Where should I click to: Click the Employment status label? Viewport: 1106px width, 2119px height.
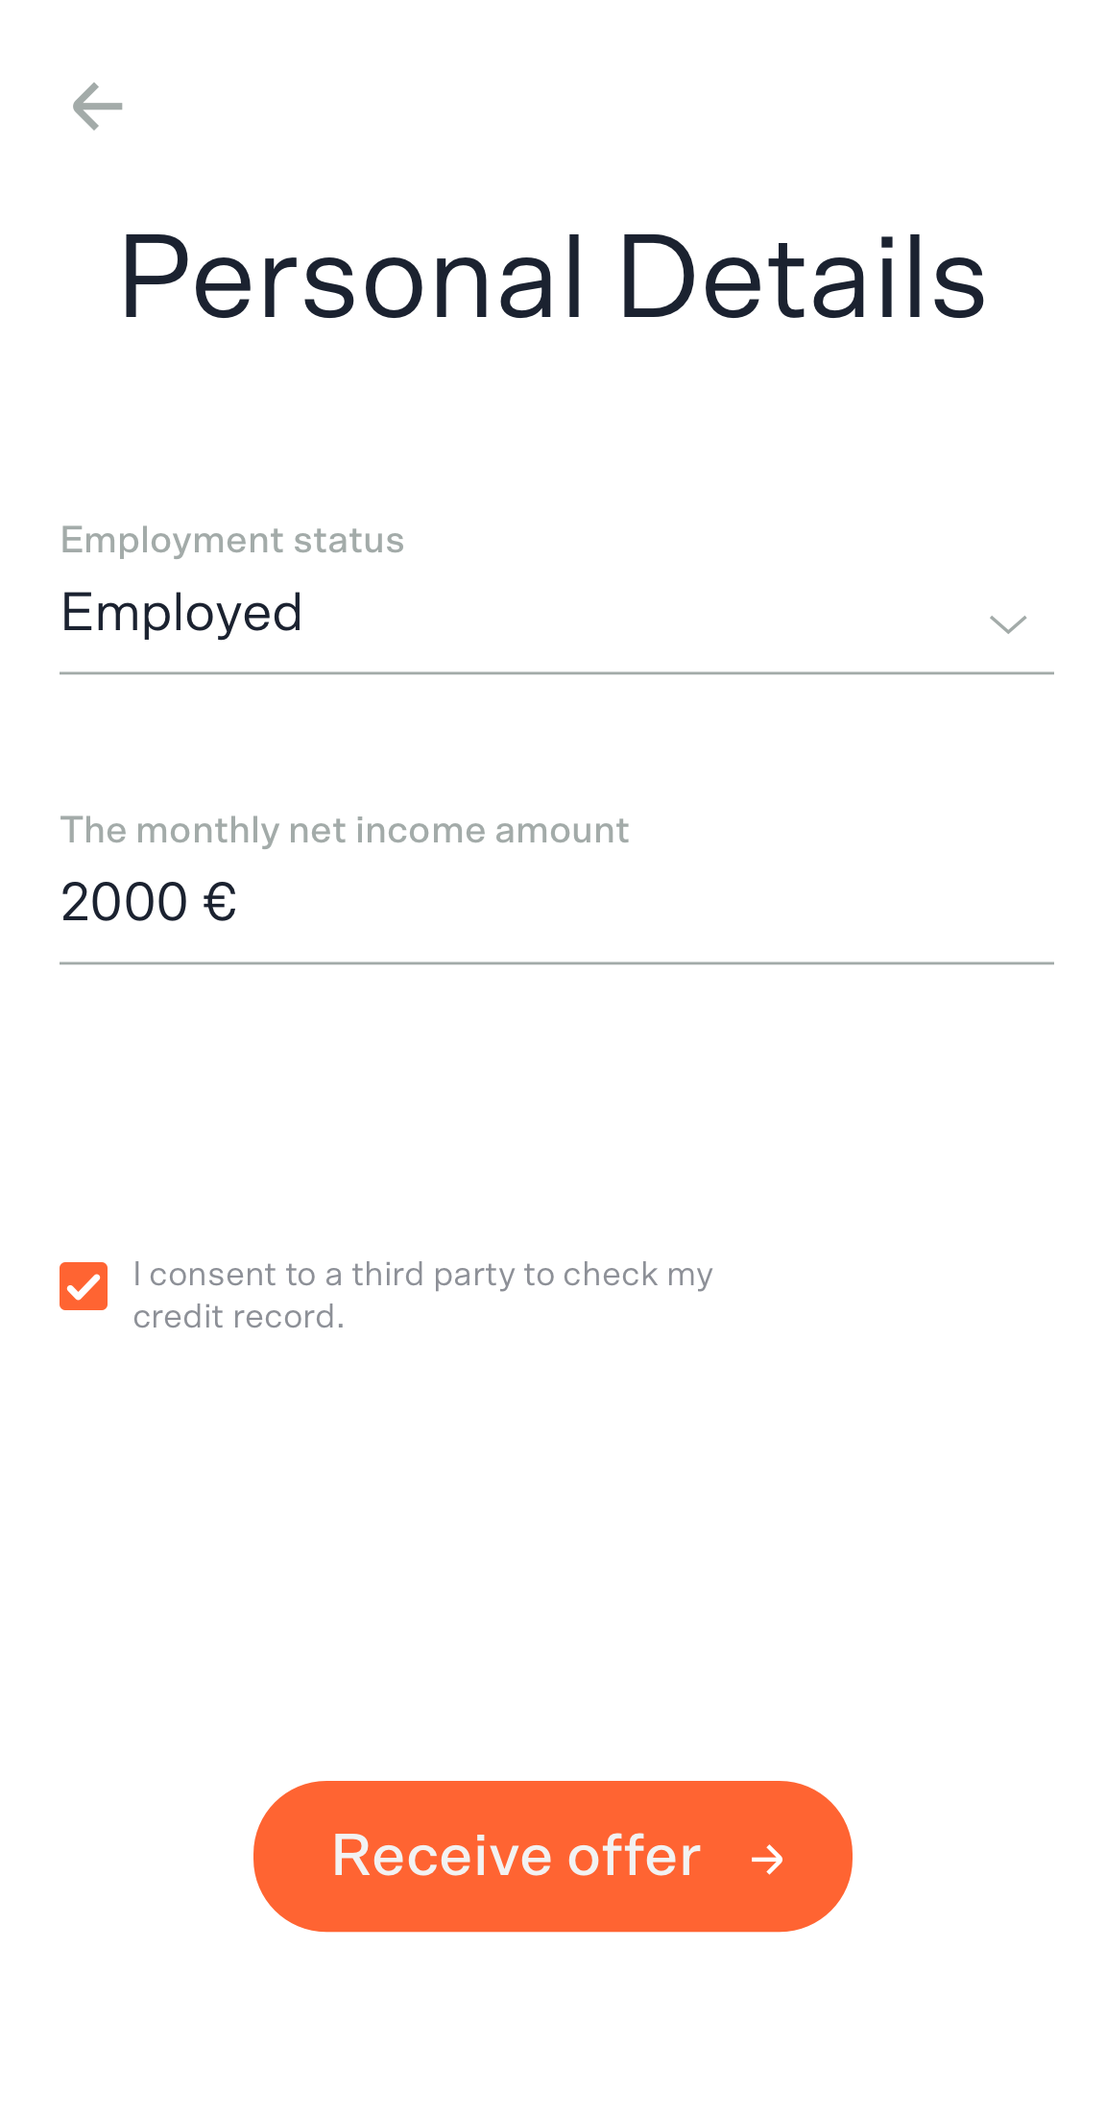pyautogui.click(x=231, y=540)
